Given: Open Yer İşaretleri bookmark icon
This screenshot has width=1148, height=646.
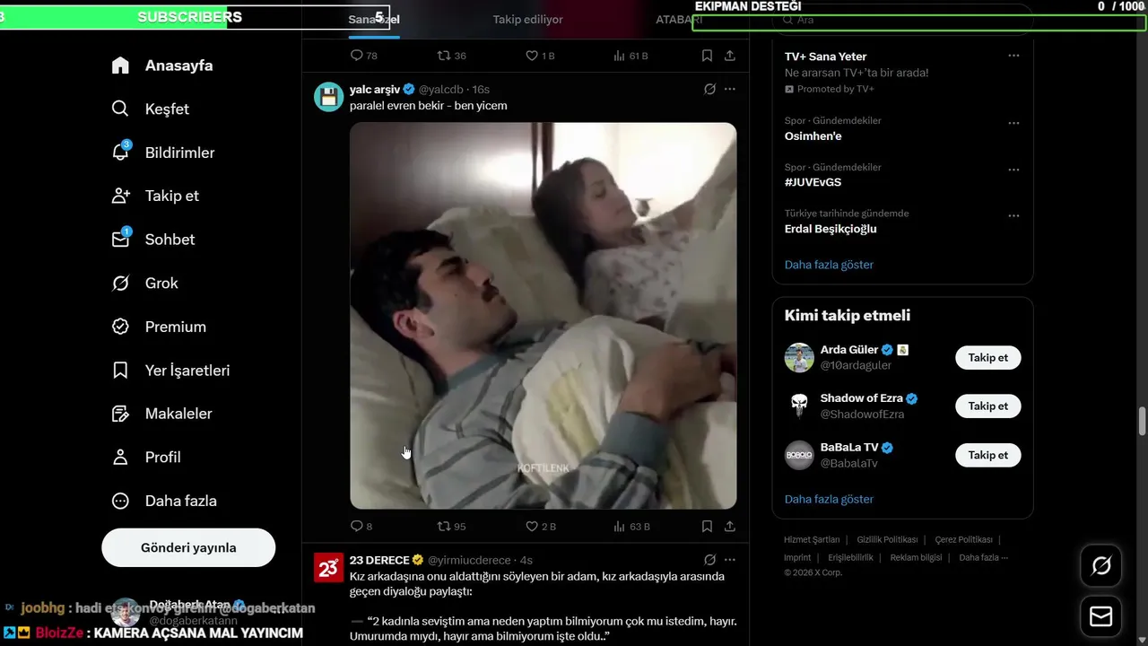Looking at the screenshot, I should 120,370.
